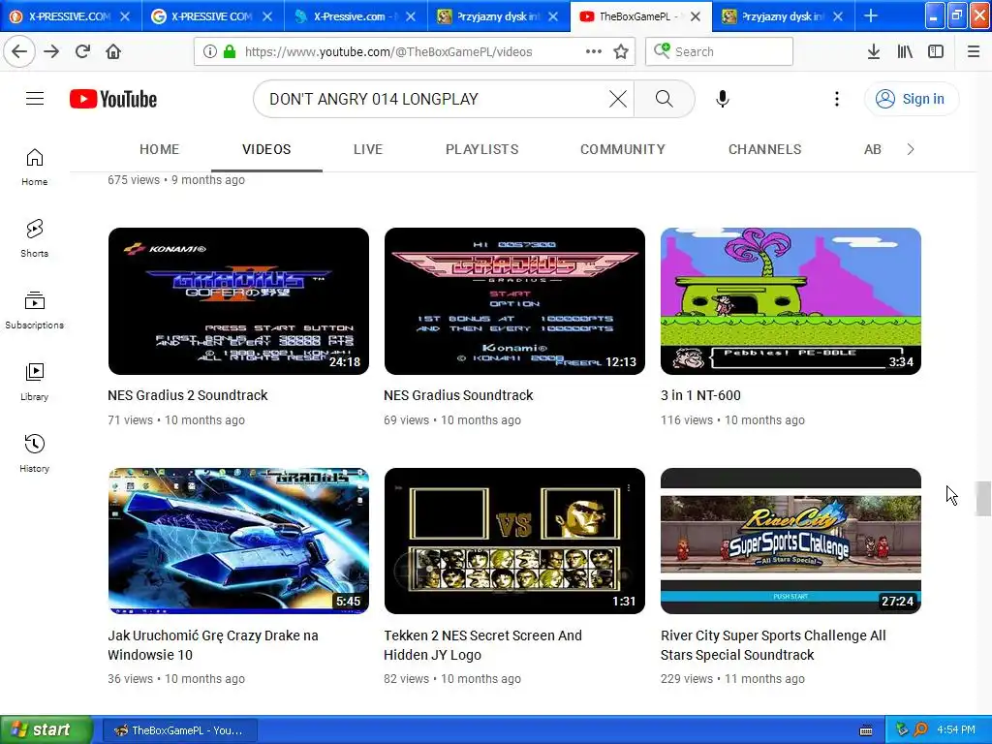Image resolution: width=992 pixels, height=744 pixels.
Task: Open Shorts in YouTube sidebar
Action: [x=35, y=238]
